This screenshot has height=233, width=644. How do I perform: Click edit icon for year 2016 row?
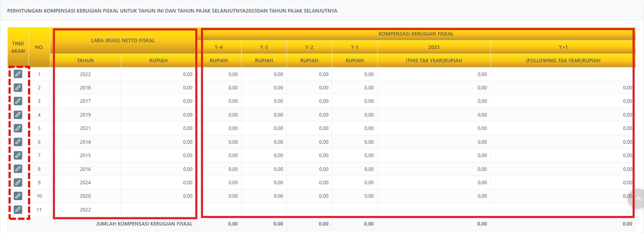[18, 169]
